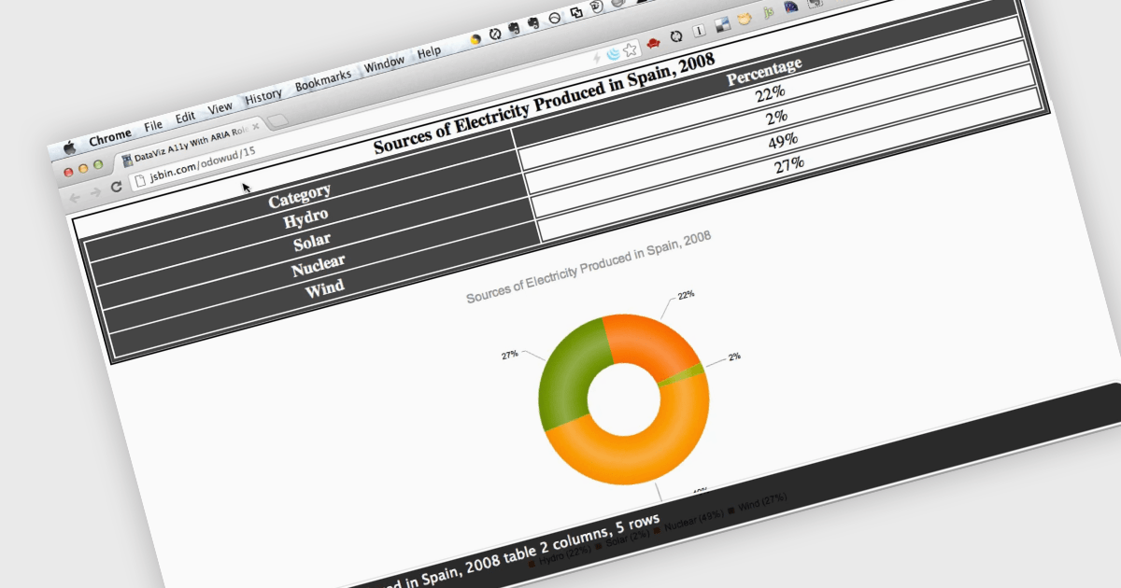Open the Apple menu
1121x588 pixels.
click(x=68, y=148)
